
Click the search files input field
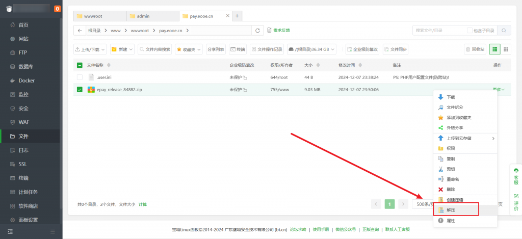click(439, 31)
